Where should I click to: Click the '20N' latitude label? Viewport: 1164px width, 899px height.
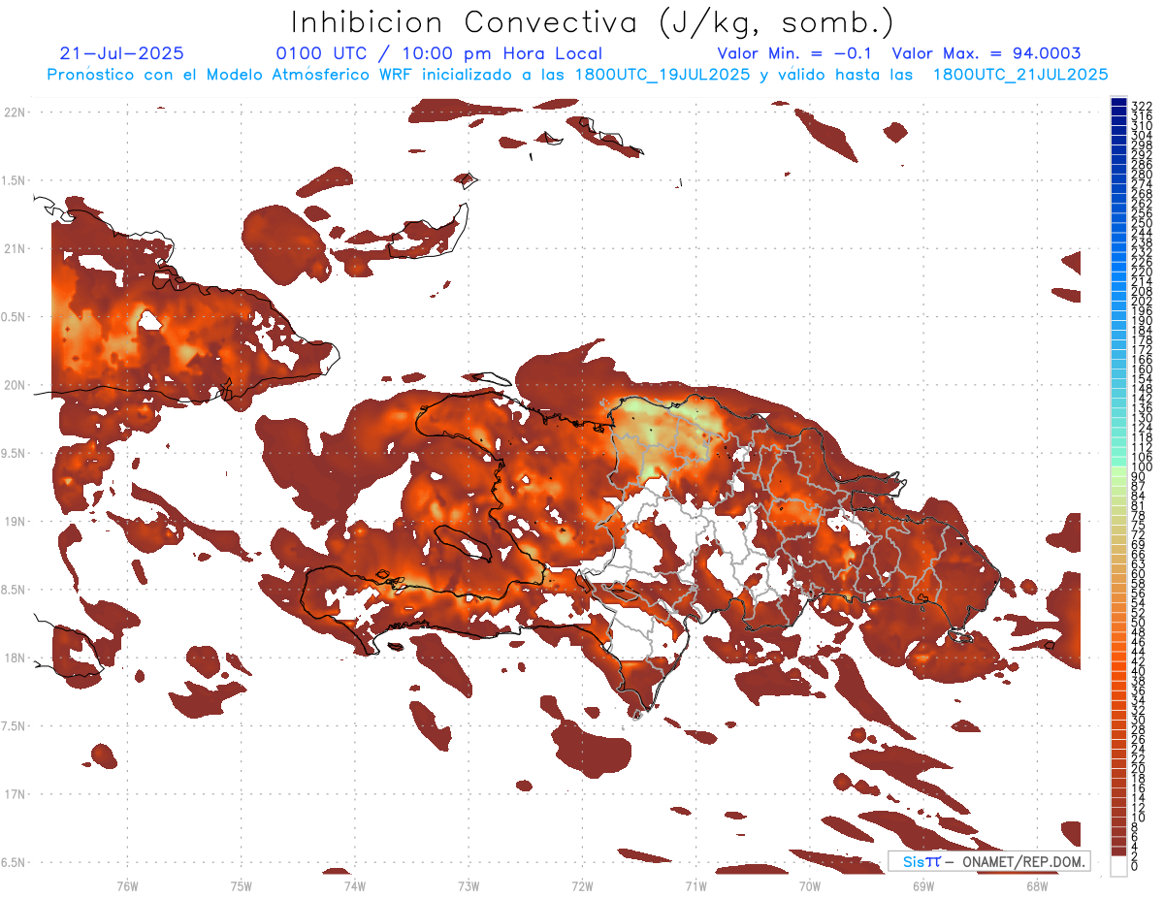tap(14, 385)
